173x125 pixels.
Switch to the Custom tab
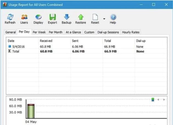click(89, 32)
